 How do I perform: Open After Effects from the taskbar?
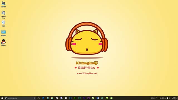pyautogui.click(x=84, y=98)
